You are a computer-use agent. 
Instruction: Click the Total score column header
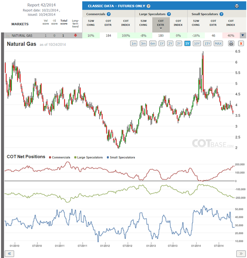tap(64, 22)
